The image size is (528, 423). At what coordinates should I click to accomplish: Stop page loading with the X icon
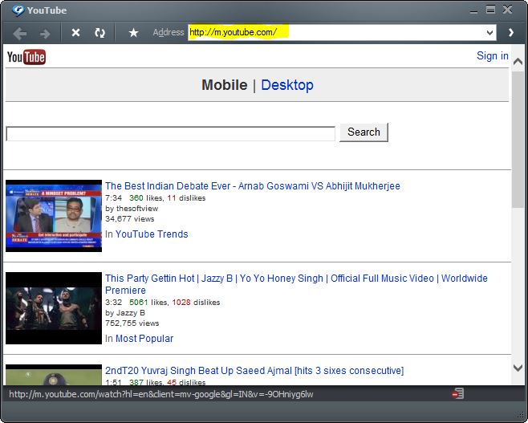[x=75, y=33]
